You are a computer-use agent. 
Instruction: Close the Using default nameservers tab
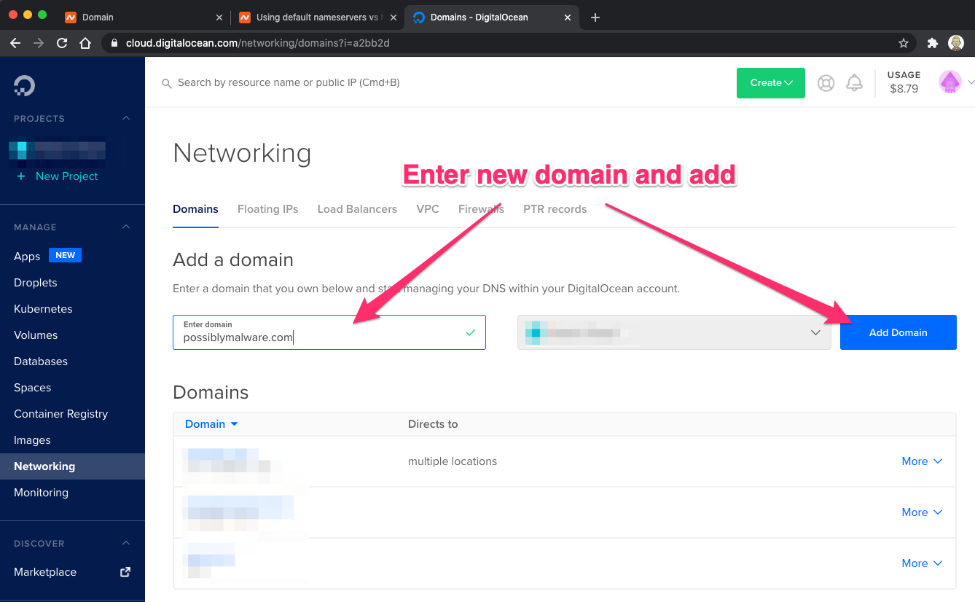(x=393, y=17)
